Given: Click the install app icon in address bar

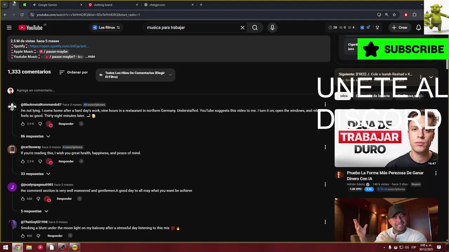Looking at the screenshot, I should click(379, 15).
